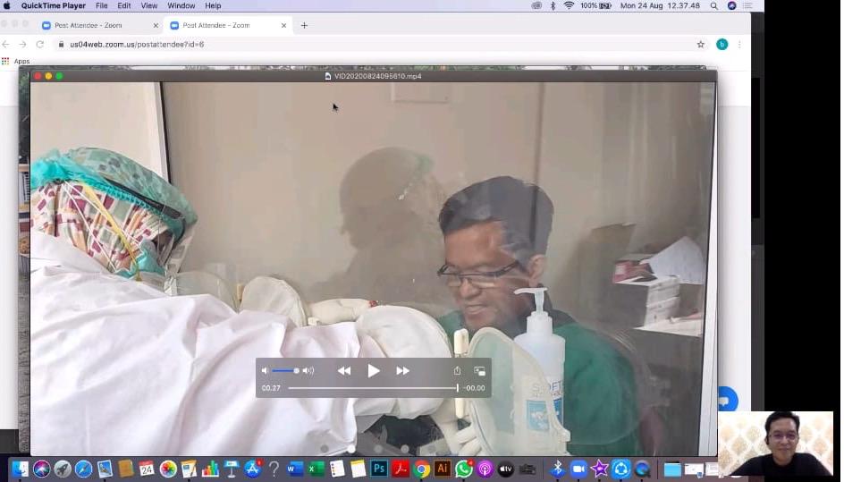
Task: Open App Store from the Dock
Action: tap(252, 469)
